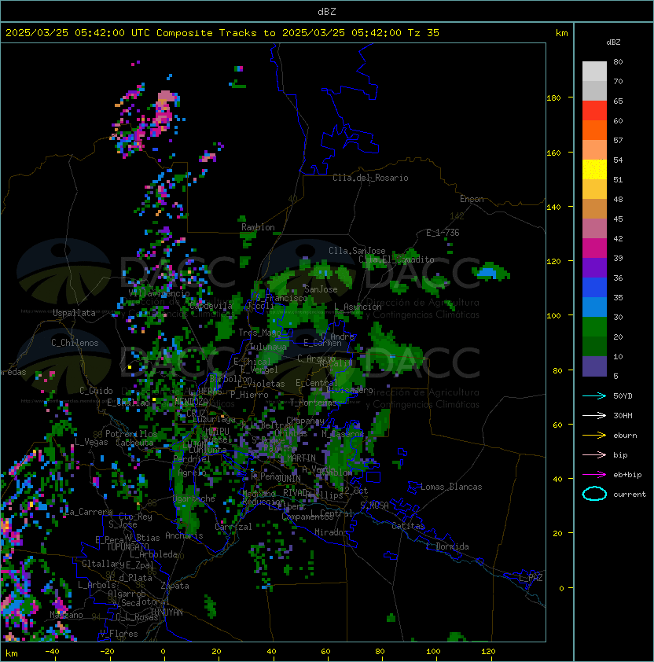
Task: Click the 'eb+bip' legend label
Action: pyautogui.click(x=627, y=475)
